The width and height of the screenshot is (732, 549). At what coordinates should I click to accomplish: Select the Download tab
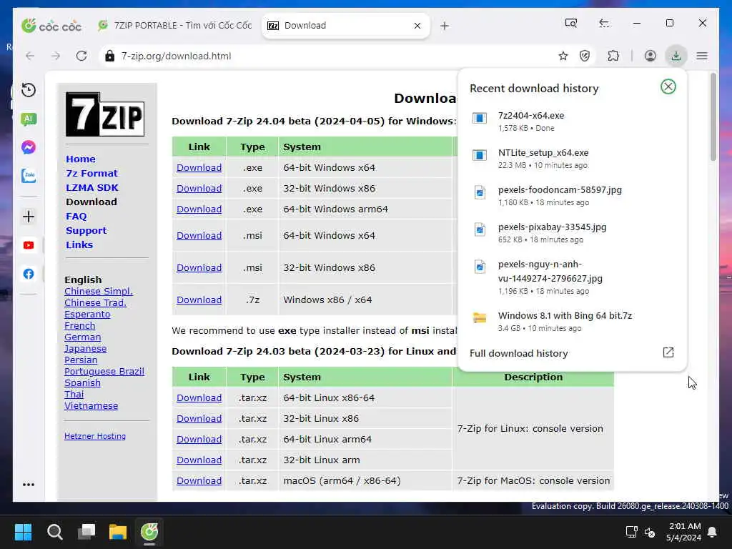(x=345, y=25)
